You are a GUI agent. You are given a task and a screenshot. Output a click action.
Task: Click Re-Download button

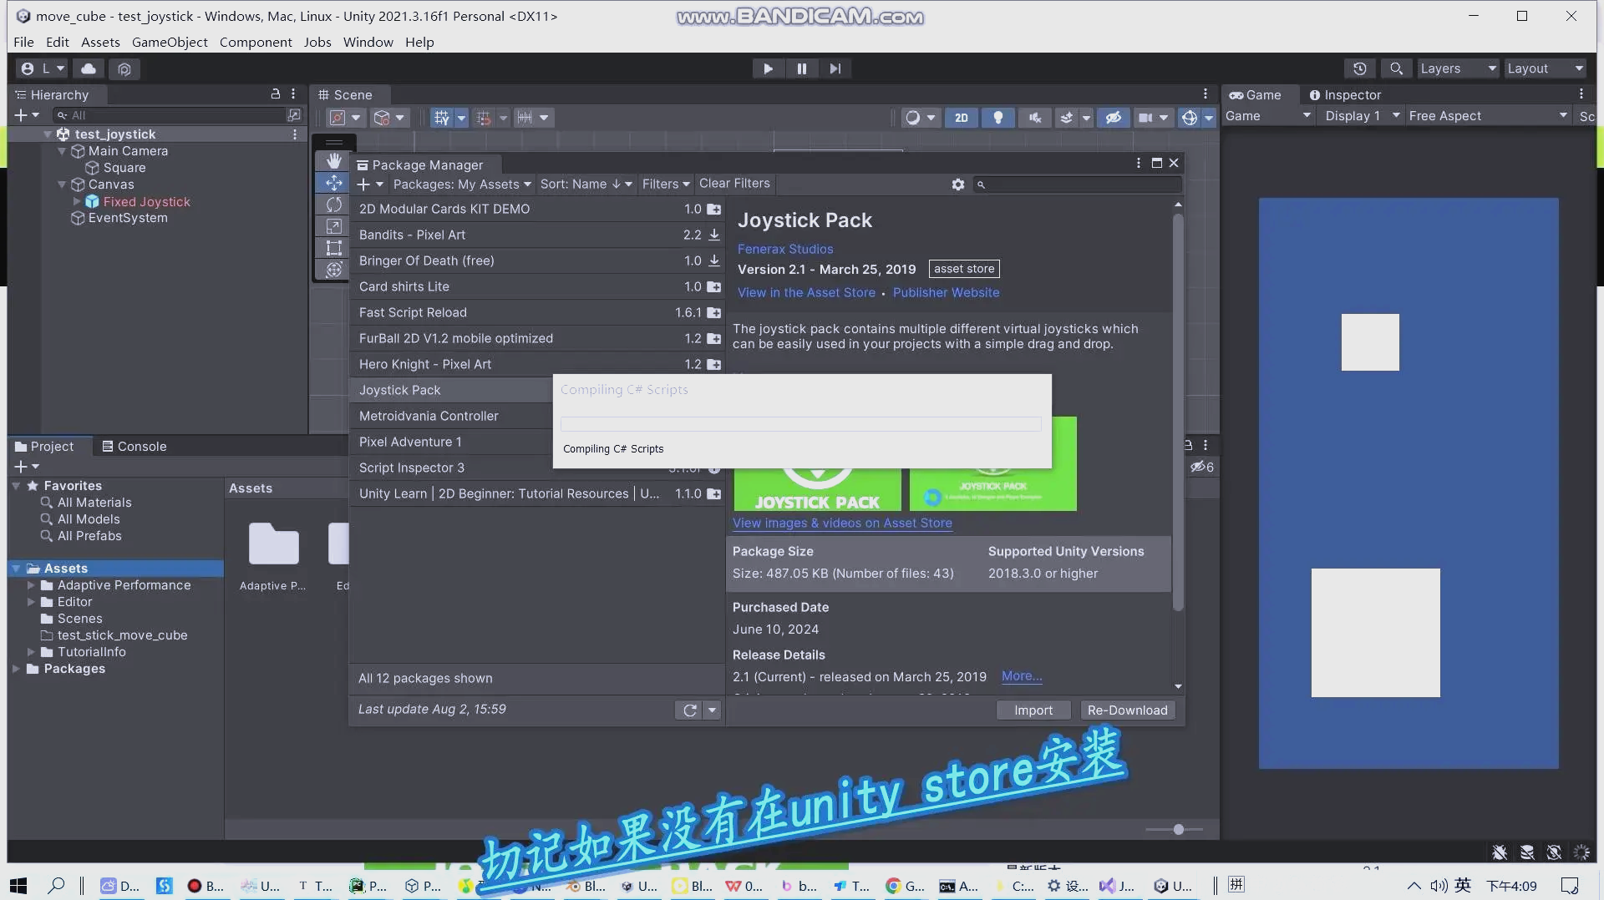pos(1127,710)
